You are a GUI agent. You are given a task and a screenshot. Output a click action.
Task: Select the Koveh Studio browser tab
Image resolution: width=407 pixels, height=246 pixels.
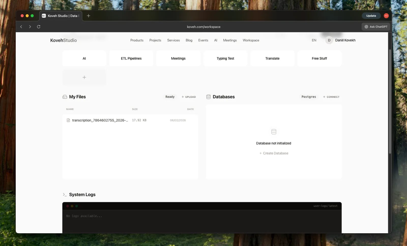pyautogui.click(x=61, y=16)
